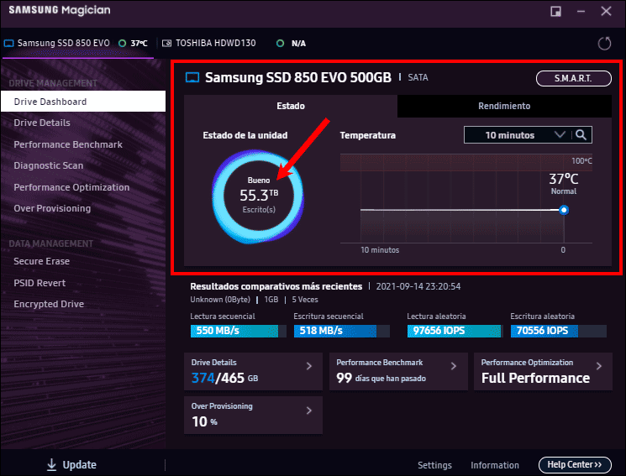Click the 97656 IOPS random read bar
This screenshot has width=626, height=476.
[x=455, y=331]
